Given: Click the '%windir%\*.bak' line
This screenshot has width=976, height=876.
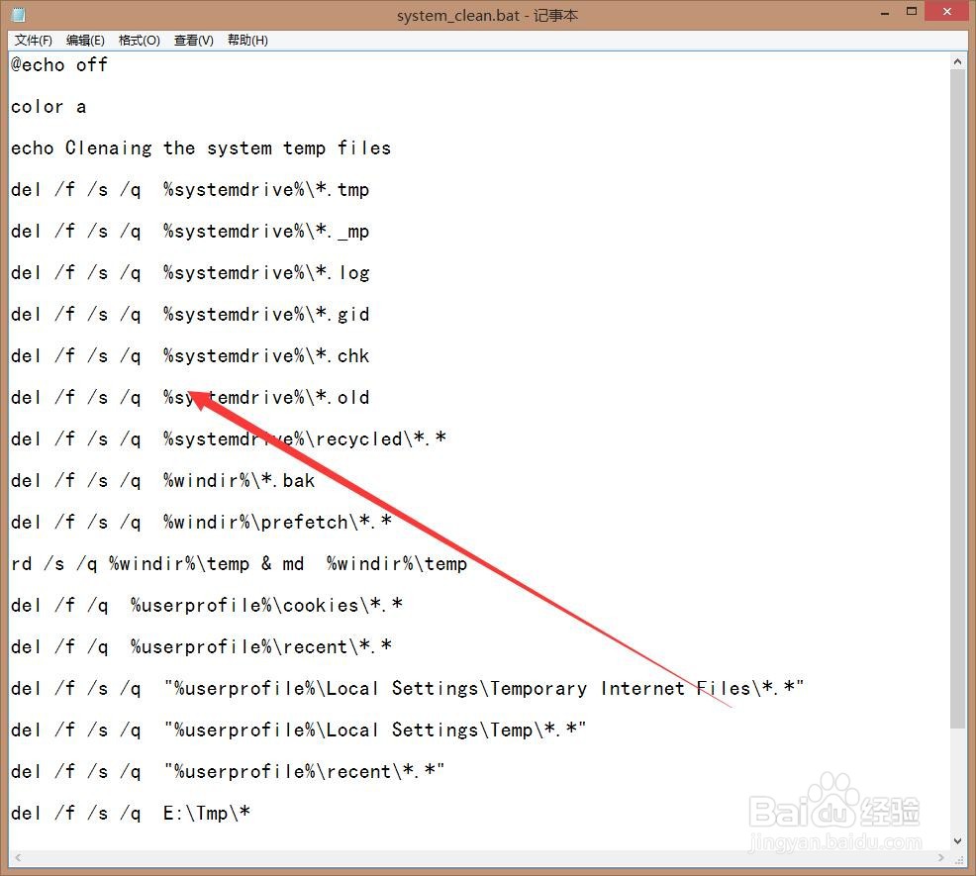Looking at the screenshot, I should click(162, 481).
